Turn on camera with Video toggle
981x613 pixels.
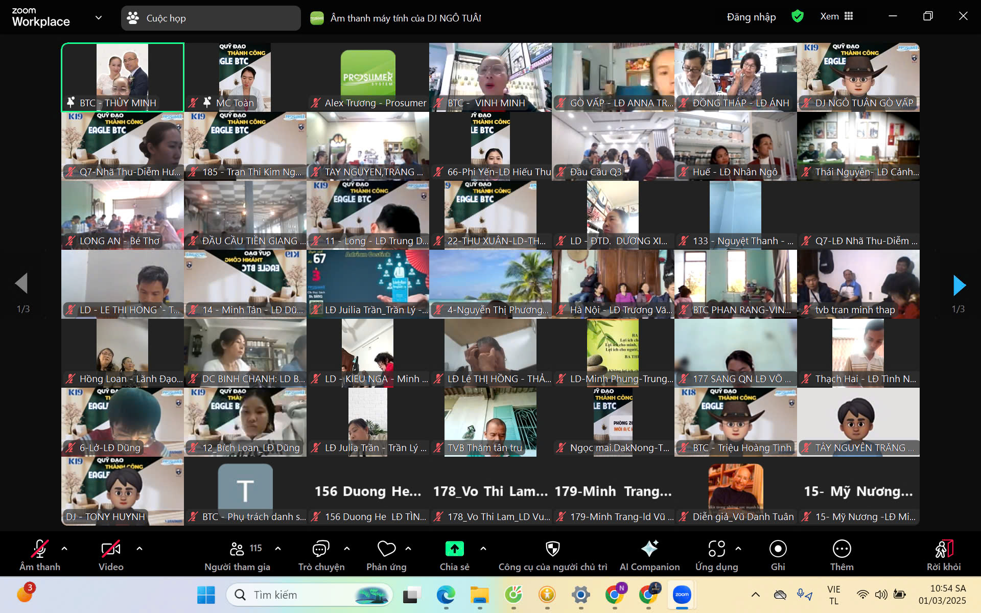(x=111, y=549)
